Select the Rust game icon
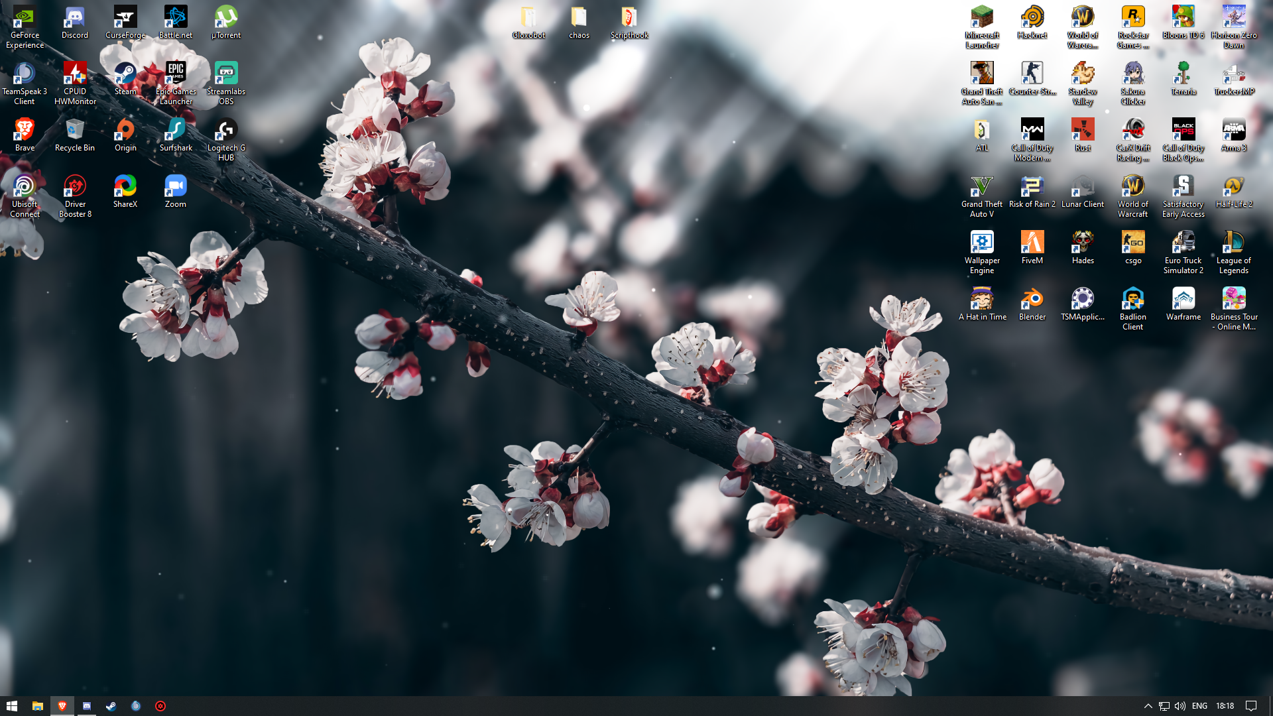This screenshot has height=716, width=1273. pos(1083,135)
